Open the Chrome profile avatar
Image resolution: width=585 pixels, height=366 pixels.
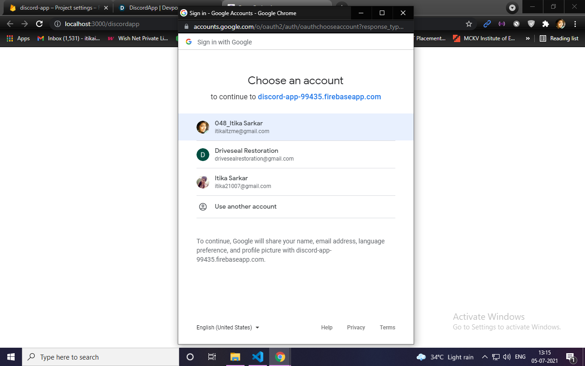click(560, 24)
